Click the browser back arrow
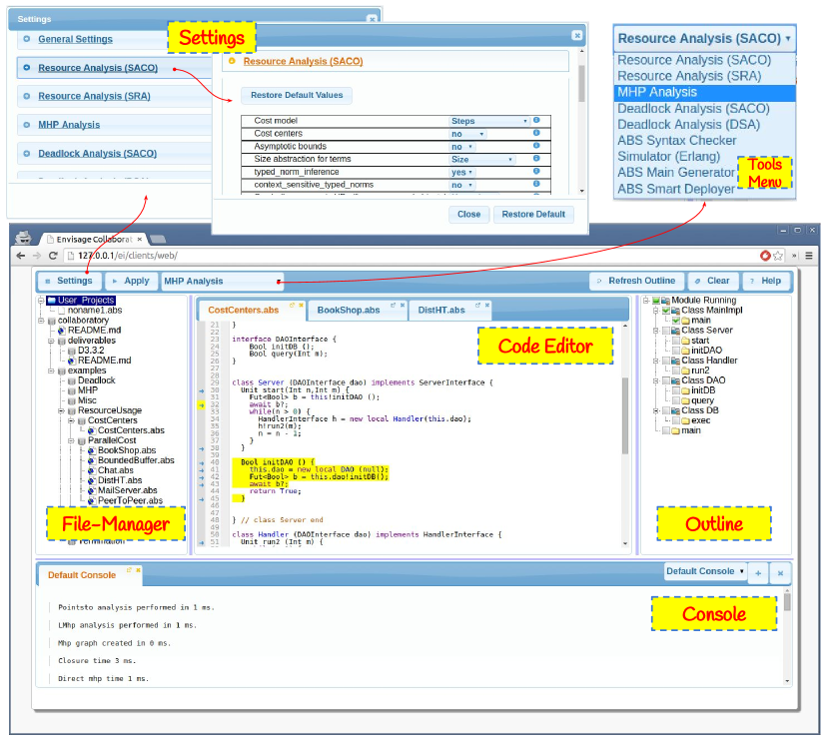 21,256
